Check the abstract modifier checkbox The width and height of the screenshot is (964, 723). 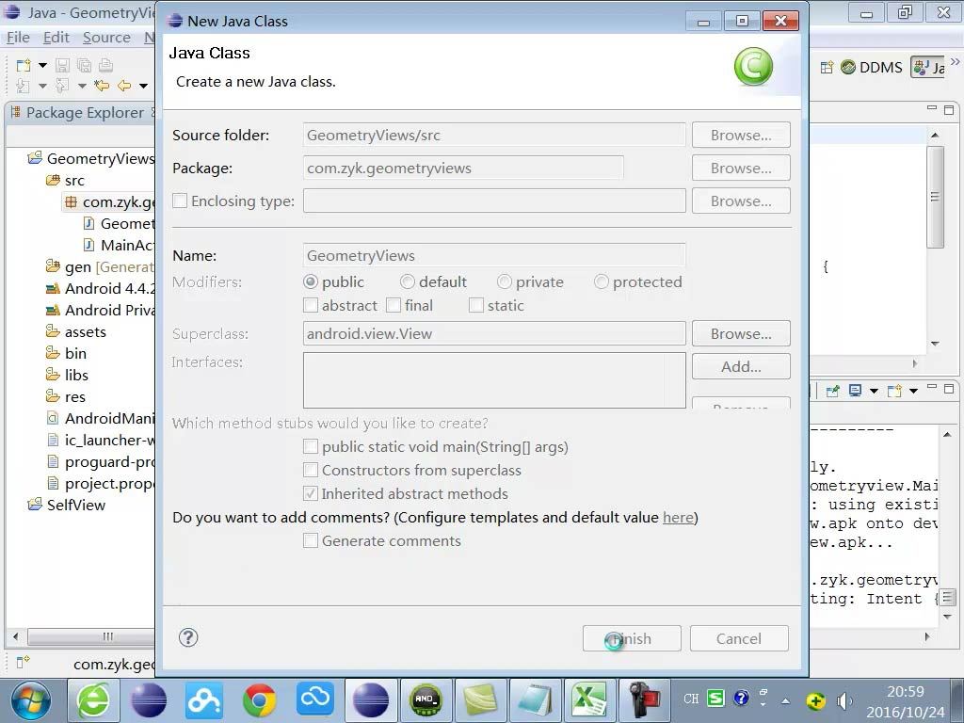click(x=311, y=306)
